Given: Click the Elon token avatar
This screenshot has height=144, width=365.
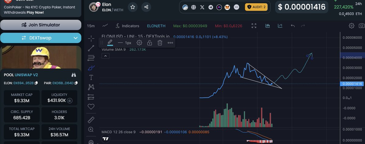Looking at the screenshot, I should 95,7.
